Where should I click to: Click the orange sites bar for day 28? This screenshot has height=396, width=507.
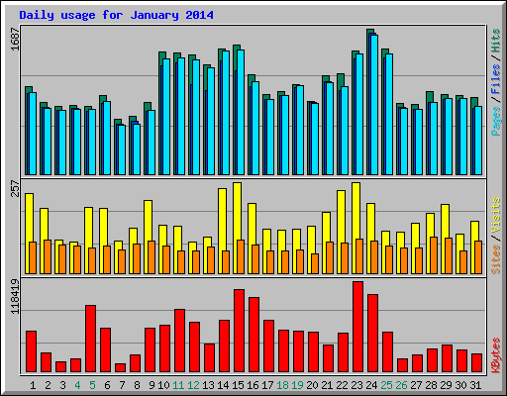pyautogui.click(x=434, y=255)
